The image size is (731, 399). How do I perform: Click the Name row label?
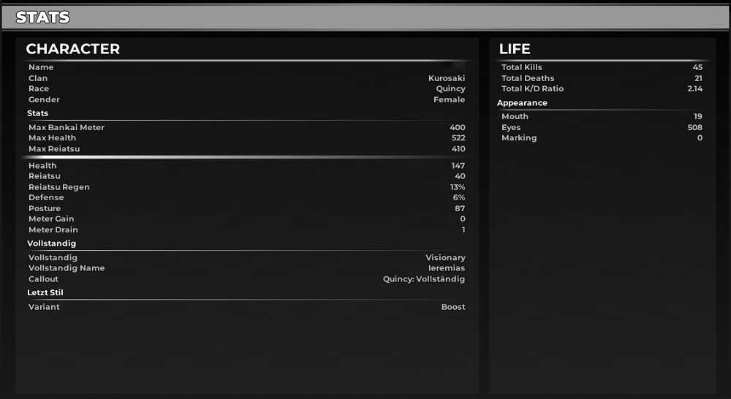[41, 67]
